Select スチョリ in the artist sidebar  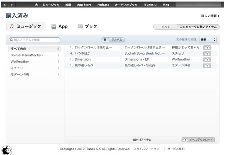(x=34, y=68)
